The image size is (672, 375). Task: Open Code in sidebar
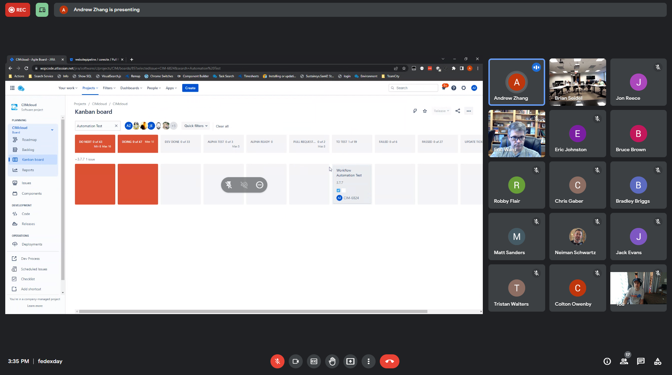(26, 214)
